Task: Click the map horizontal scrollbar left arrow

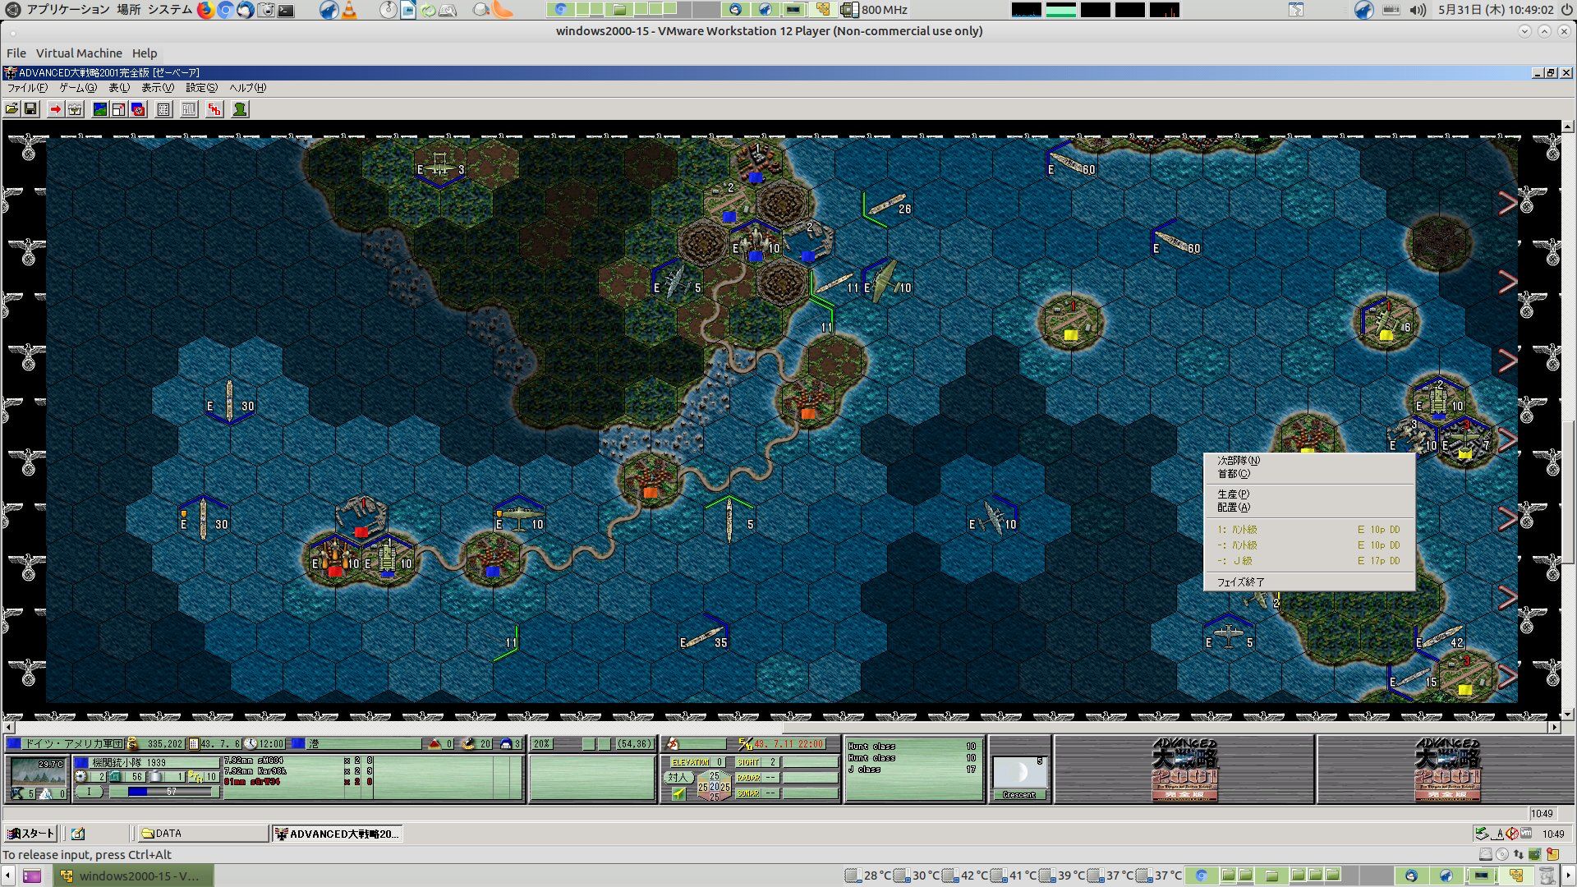Action: pyautogui.click(x=9, y=728)
